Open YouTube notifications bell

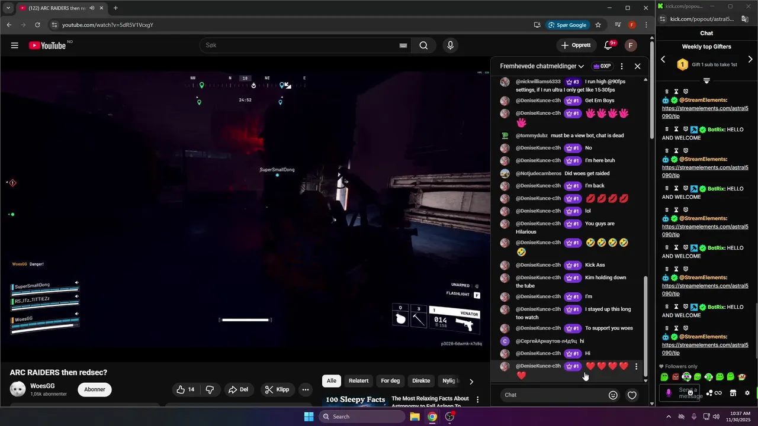pos(608,46)
